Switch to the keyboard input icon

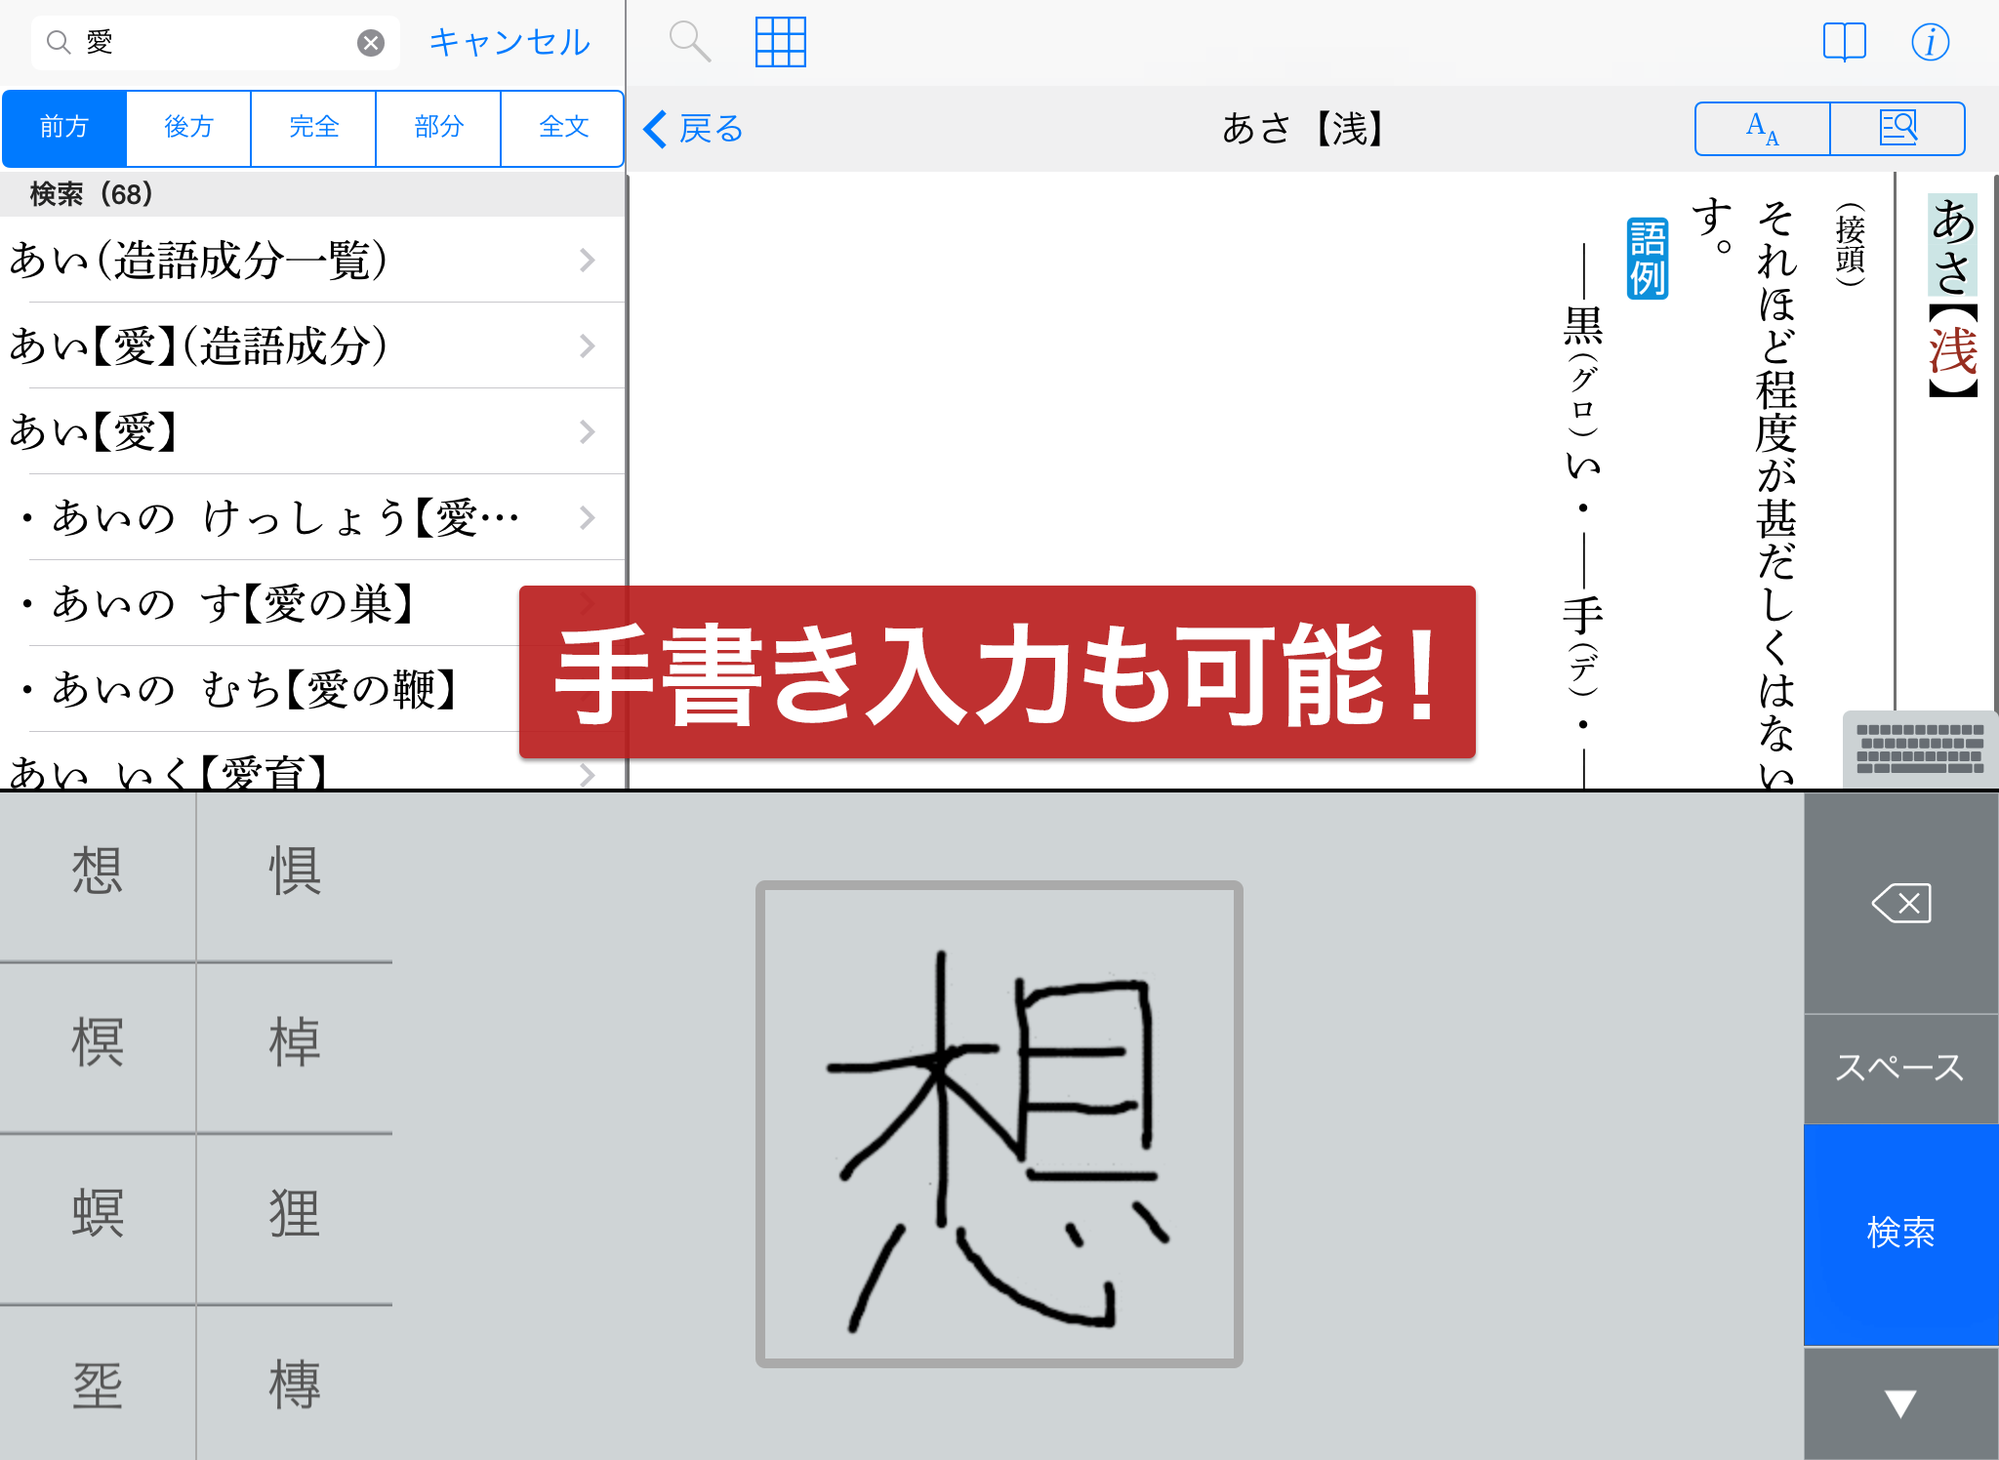[x=1919, y=750]
